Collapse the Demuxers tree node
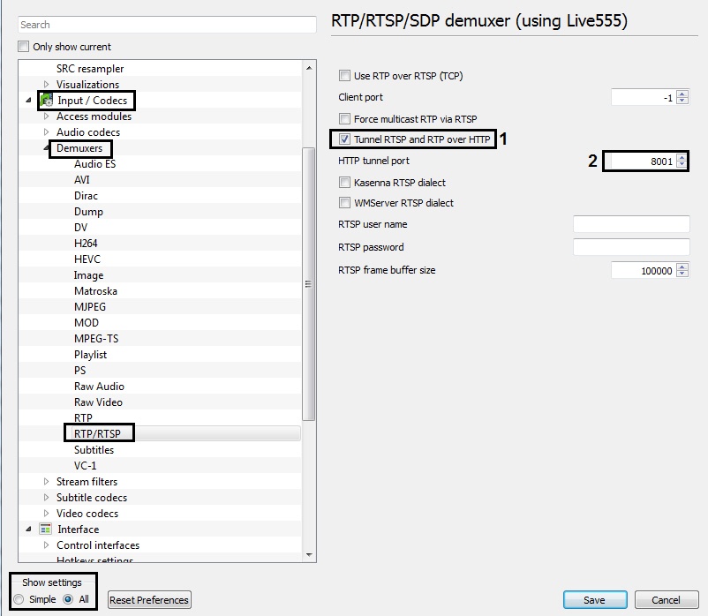The width and height of the screenshot is (708, 616). (47, 148)
